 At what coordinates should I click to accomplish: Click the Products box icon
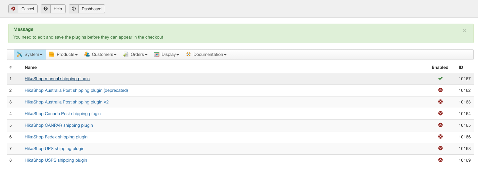51,55
